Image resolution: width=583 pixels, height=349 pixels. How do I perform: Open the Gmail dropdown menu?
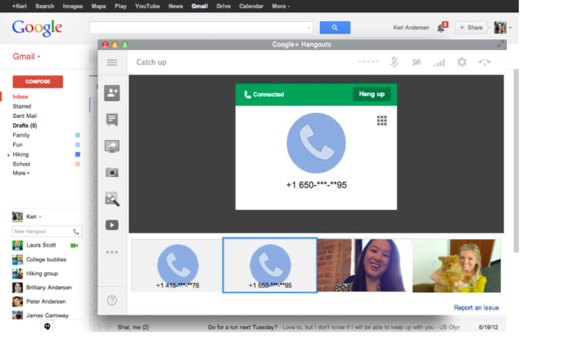tap(26, 57)
